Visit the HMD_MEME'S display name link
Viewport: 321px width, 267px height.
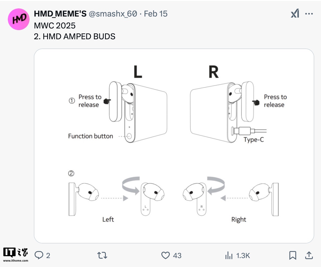[x=60, y=14]
